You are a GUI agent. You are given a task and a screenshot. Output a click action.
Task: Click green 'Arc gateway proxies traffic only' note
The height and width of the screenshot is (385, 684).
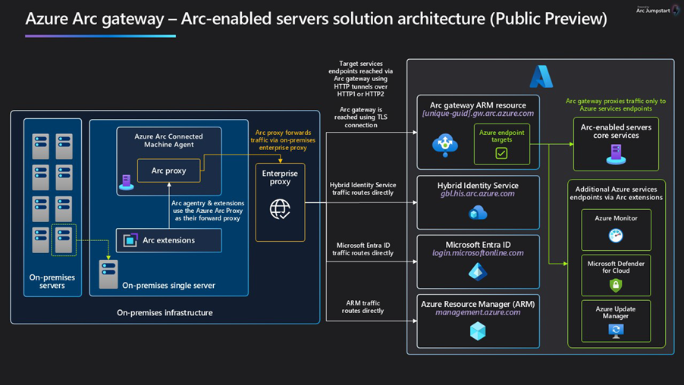[616, 105]
